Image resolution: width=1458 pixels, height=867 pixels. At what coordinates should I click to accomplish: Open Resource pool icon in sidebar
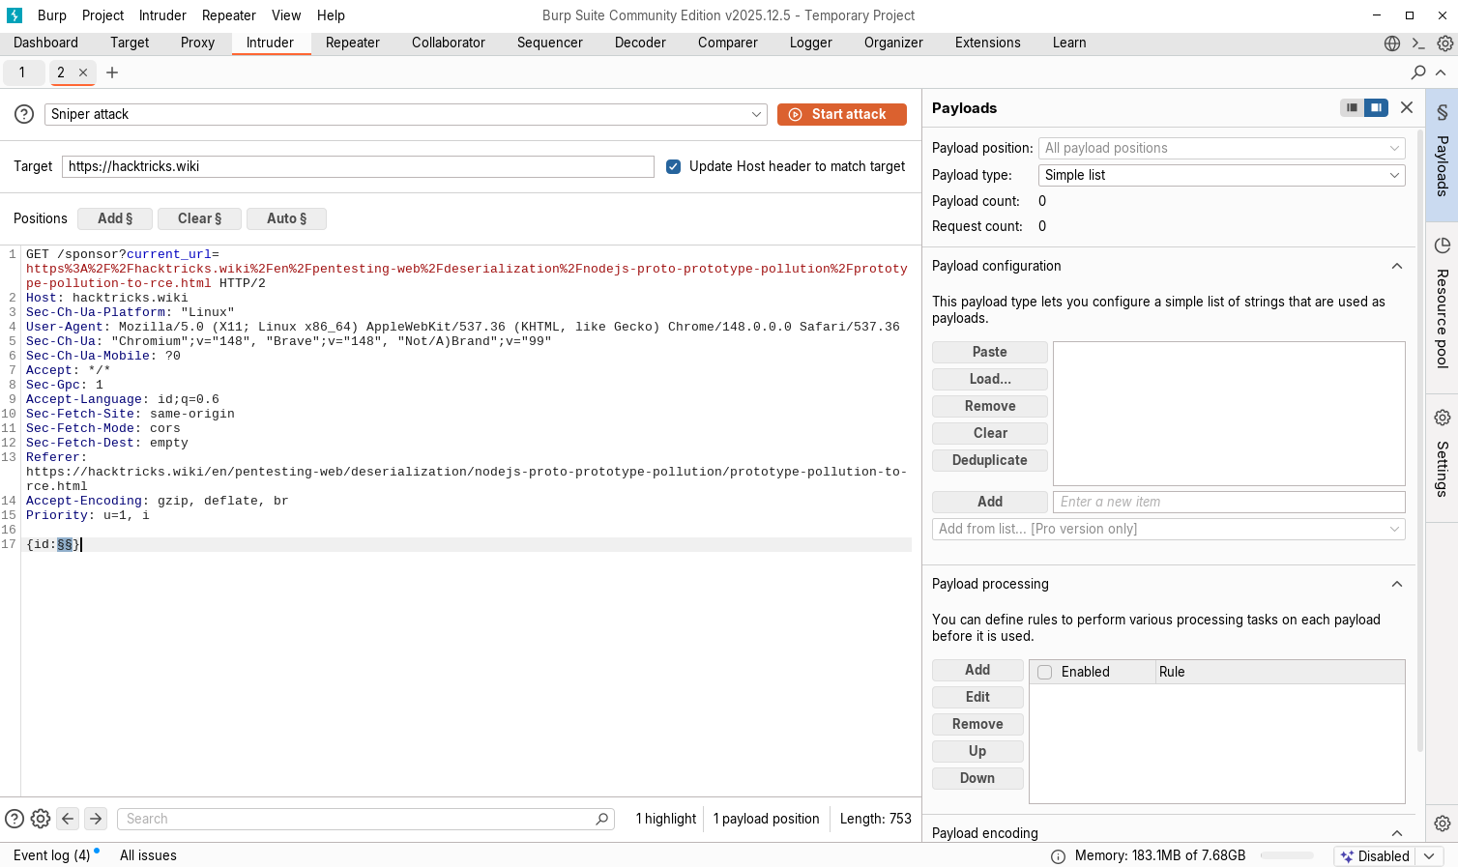point(1442,246)
